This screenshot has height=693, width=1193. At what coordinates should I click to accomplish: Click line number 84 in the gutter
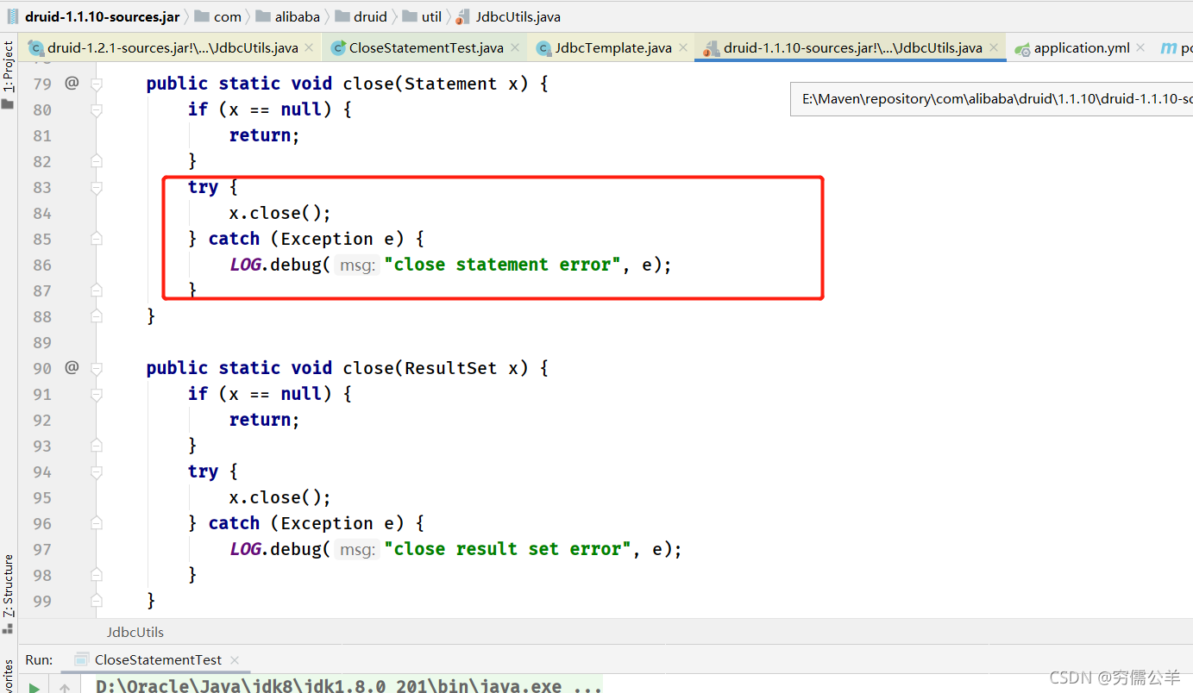pos(41,213)
